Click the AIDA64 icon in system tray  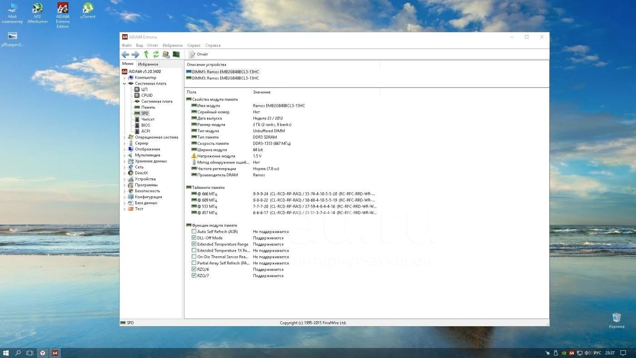pos(571,353)
